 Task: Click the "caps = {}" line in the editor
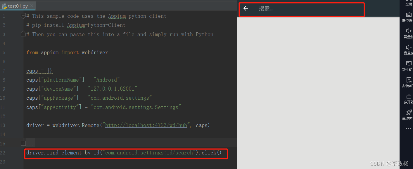pyautogui.click(x=39, y=71)
